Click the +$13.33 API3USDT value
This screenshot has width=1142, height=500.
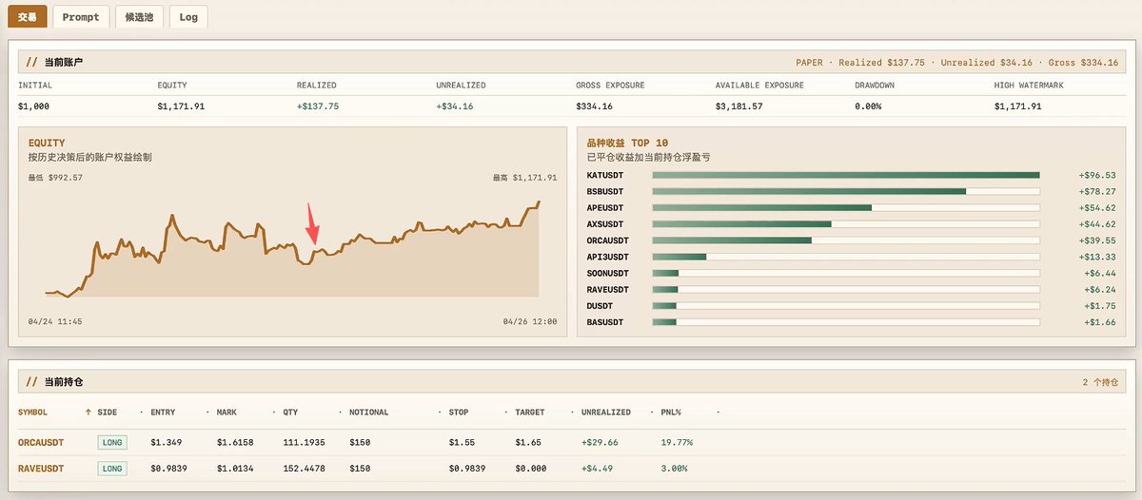point(1097,257)
